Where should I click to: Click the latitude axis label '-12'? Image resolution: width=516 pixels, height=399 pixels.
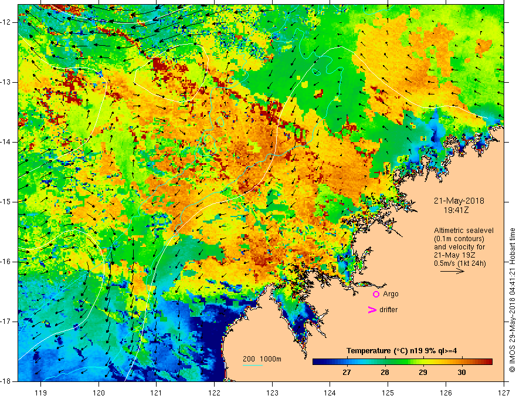pyautogui.click(x=6, y=22)
